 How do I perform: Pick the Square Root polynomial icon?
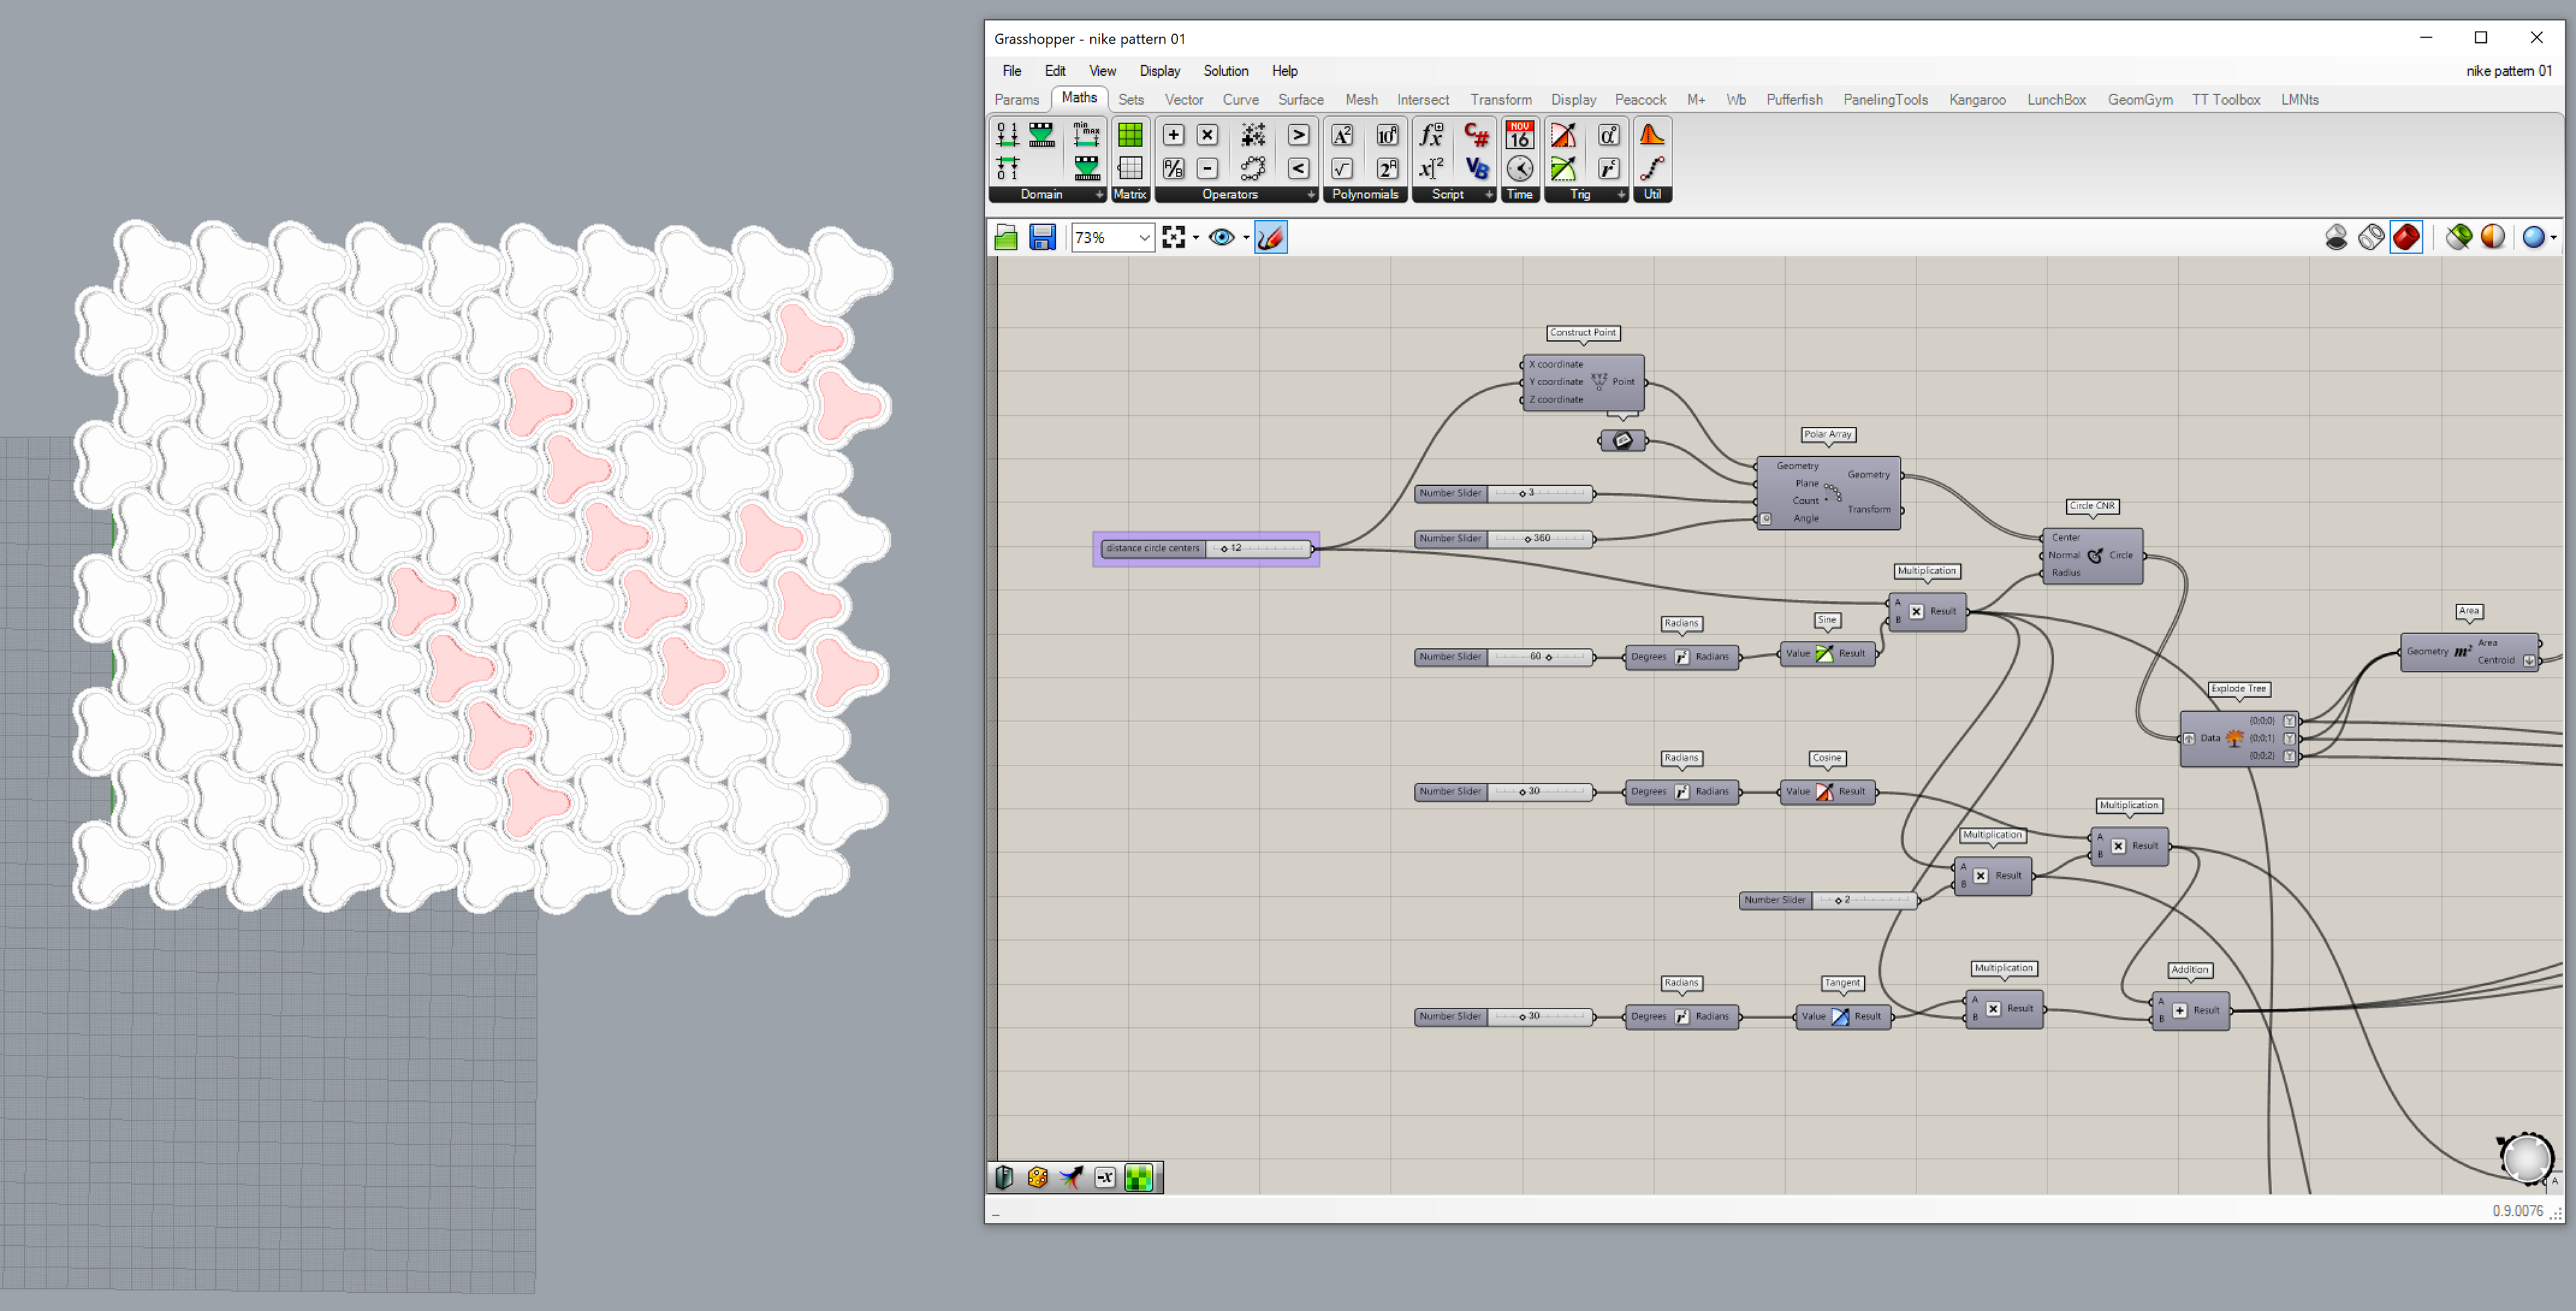[1342, 168]
